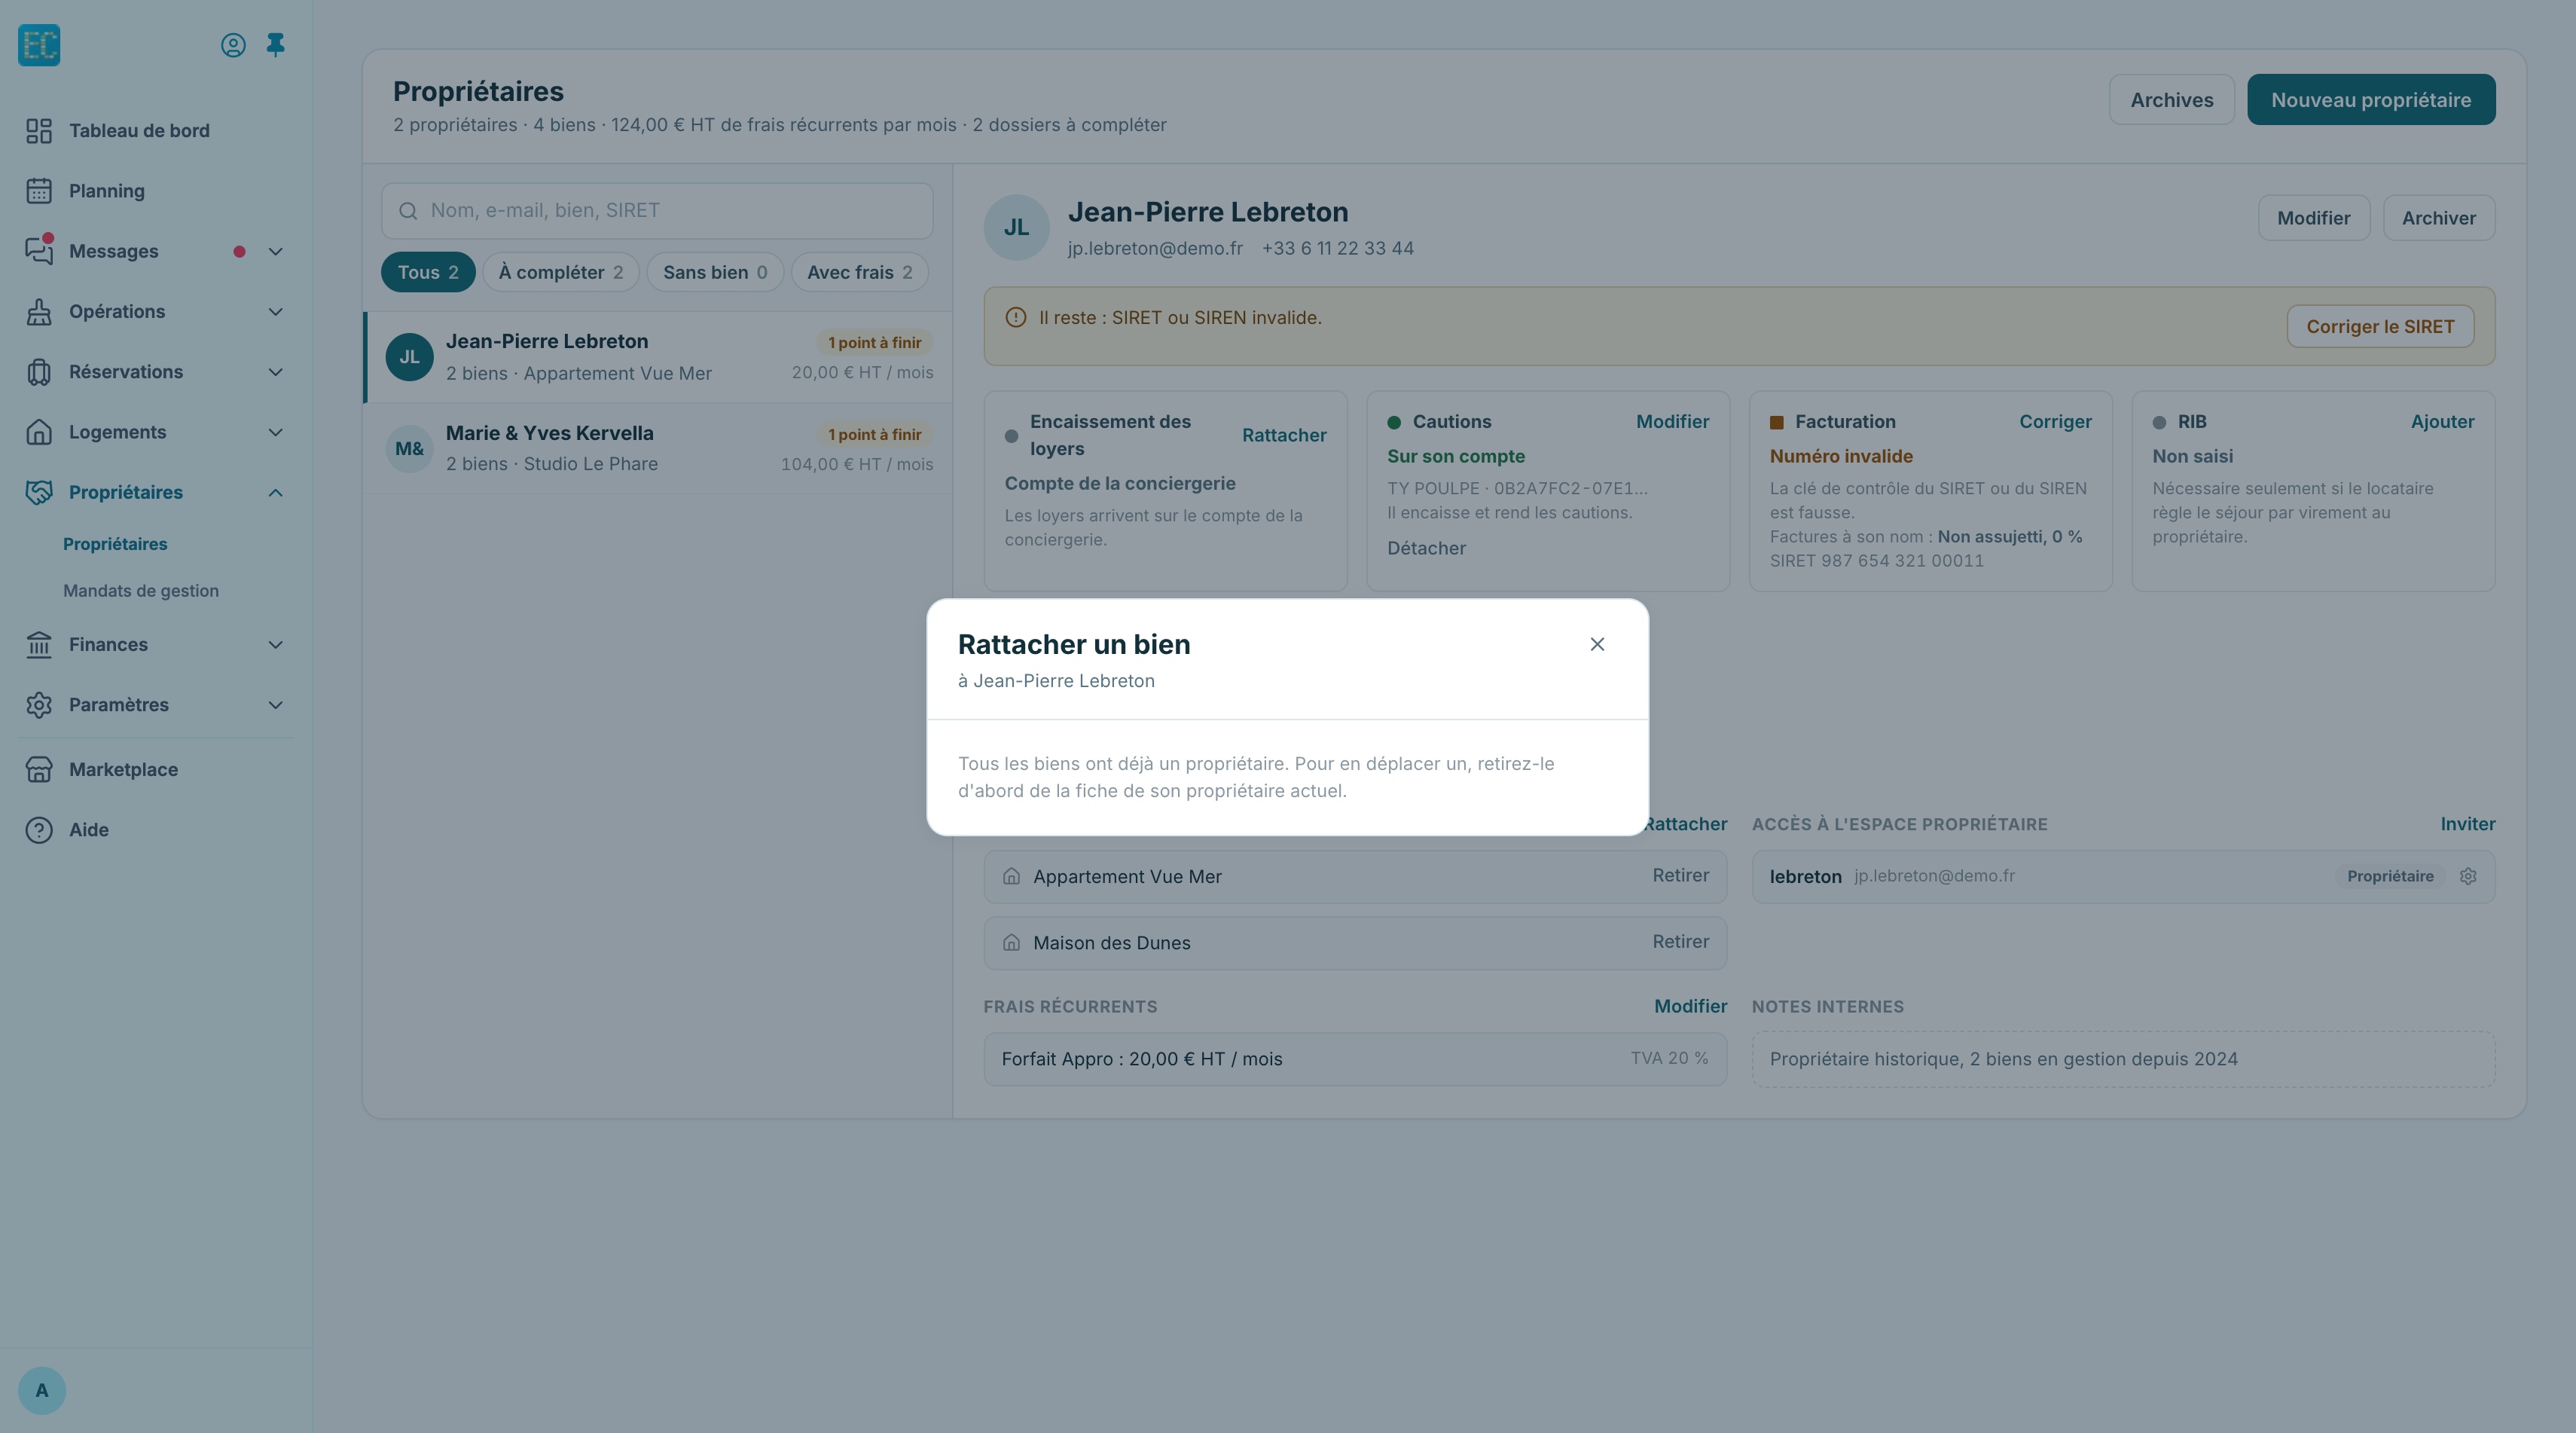This screenshot has width=2576, height=1433.
Task: Open Mandats de gestion submenu item
Action: pyautogui.click(x=141, y=591)
